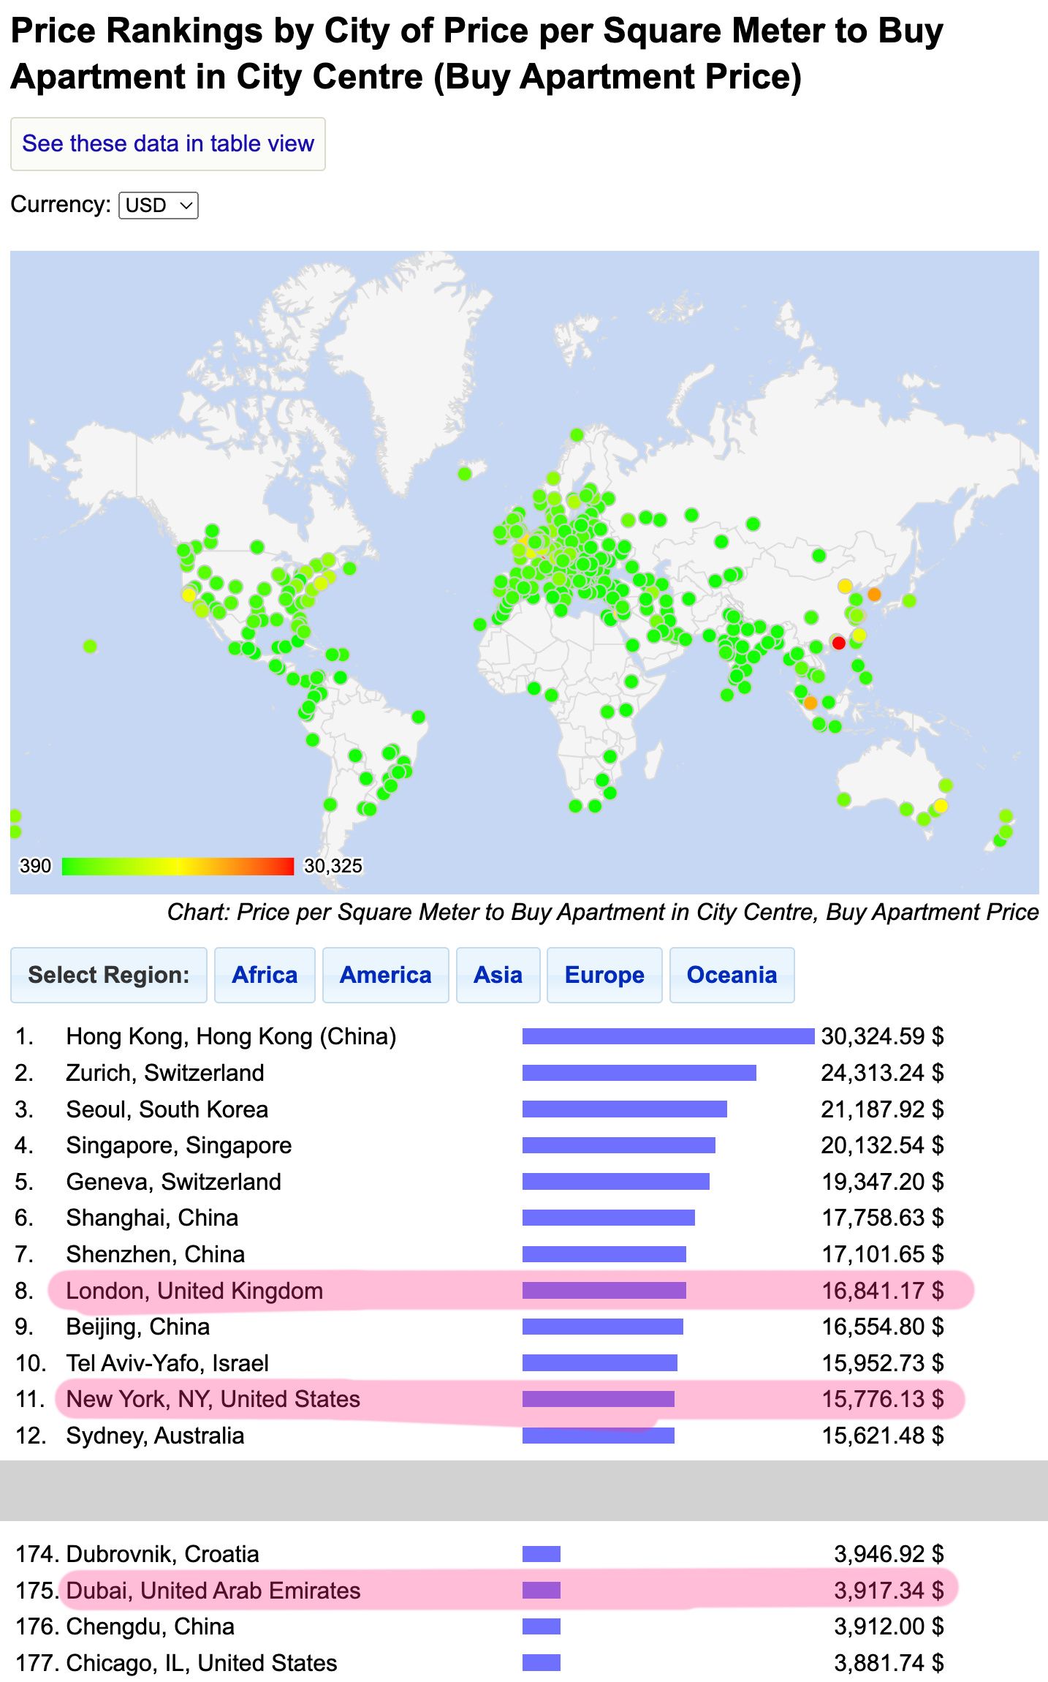Viewport: 1048px width, 1682px height.
Task: Click the northernmost Norway marker on the map
Action: tap(577, 435)
